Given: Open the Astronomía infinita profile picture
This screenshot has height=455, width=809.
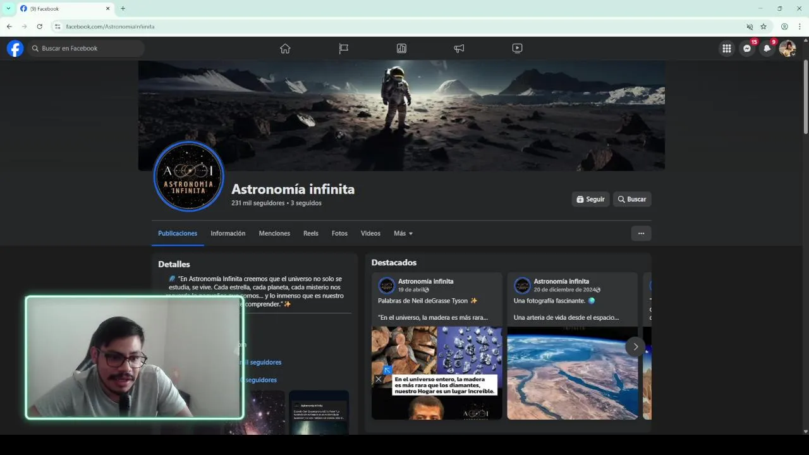Looking at the screenshot, I should pos(188,176).
